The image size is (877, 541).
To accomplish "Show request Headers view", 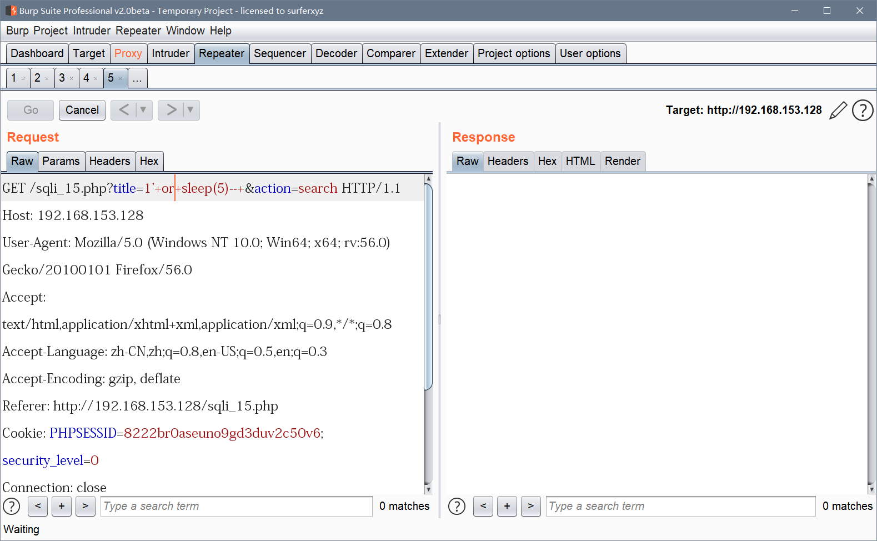I will [x=110, y=161].
